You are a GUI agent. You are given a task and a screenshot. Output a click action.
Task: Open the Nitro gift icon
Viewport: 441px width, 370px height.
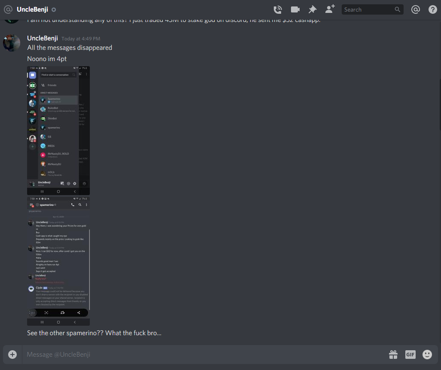(x=393, y=355)
